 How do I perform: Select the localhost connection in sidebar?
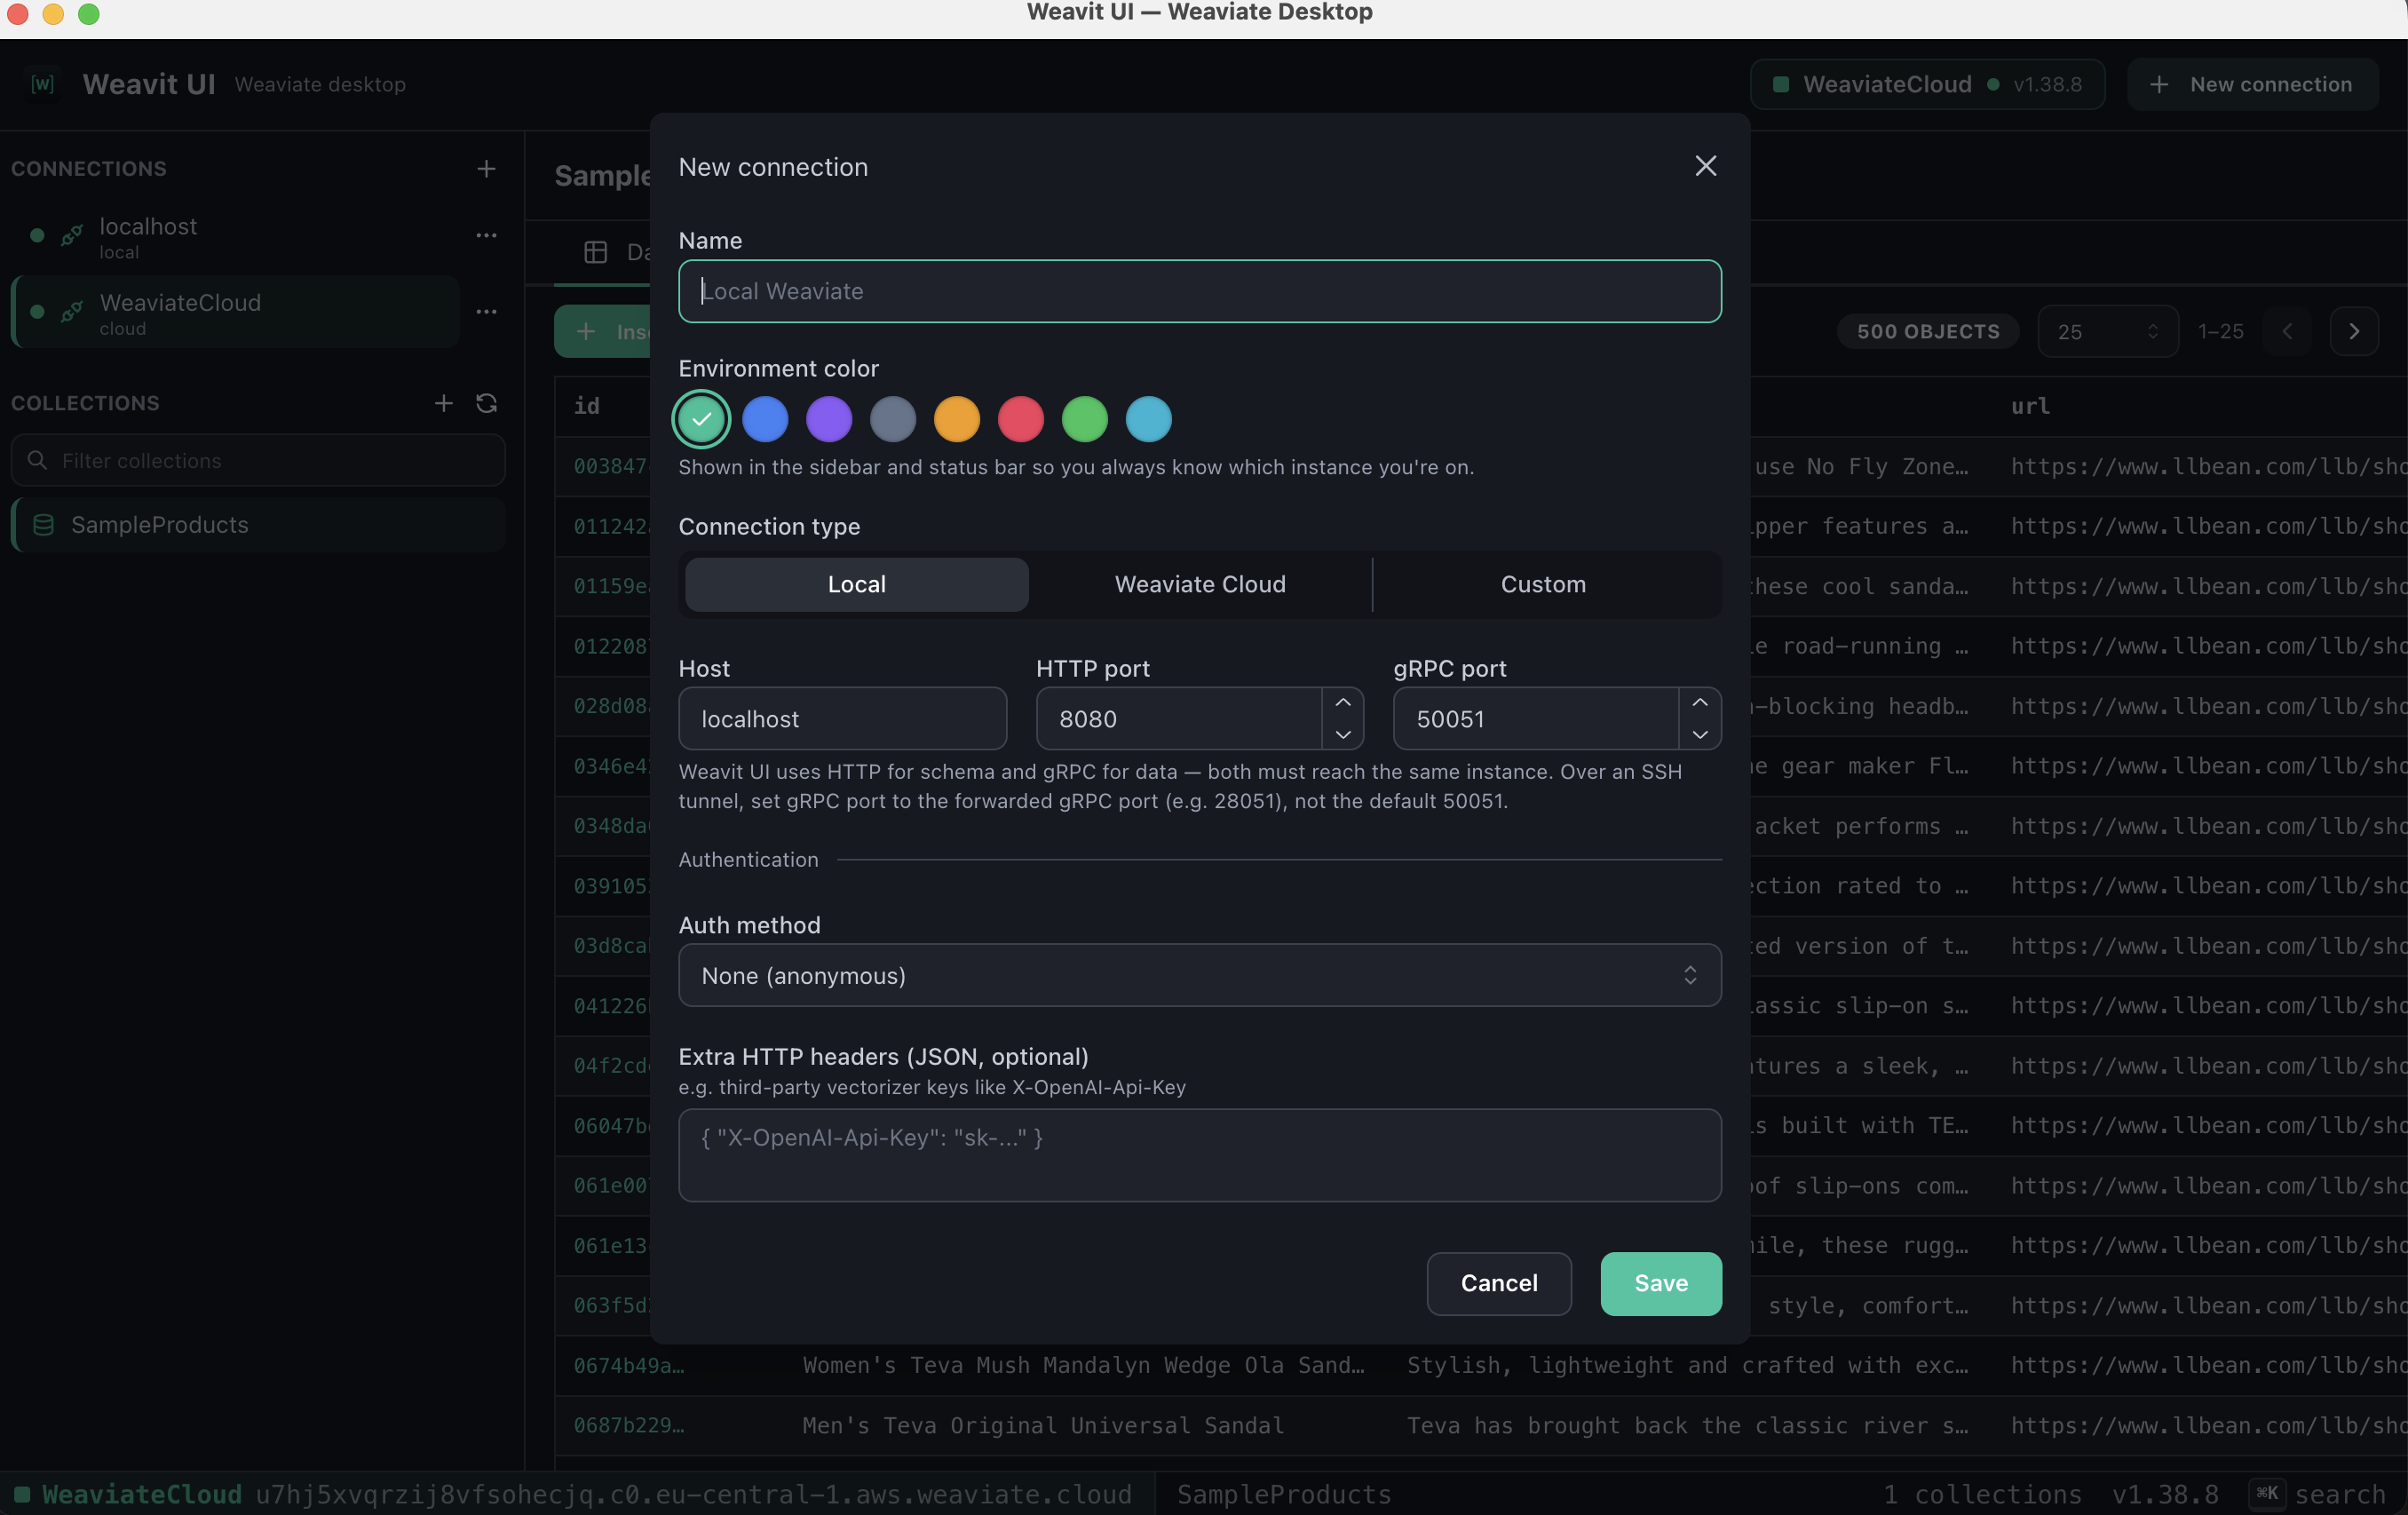[x=235, y=237]
